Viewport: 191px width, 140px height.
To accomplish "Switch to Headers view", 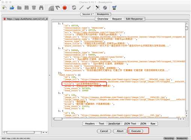I will click(90, 124).
